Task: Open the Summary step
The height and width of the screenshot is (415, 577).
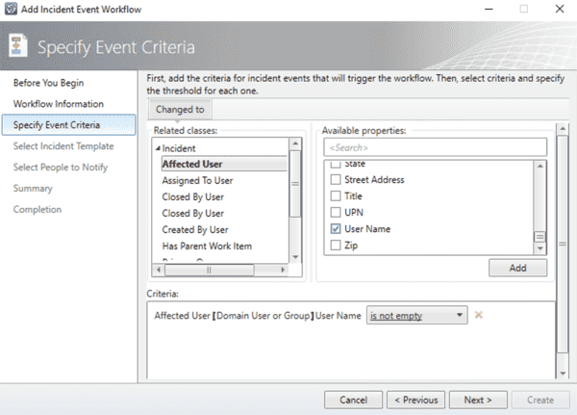Action: 33,189
